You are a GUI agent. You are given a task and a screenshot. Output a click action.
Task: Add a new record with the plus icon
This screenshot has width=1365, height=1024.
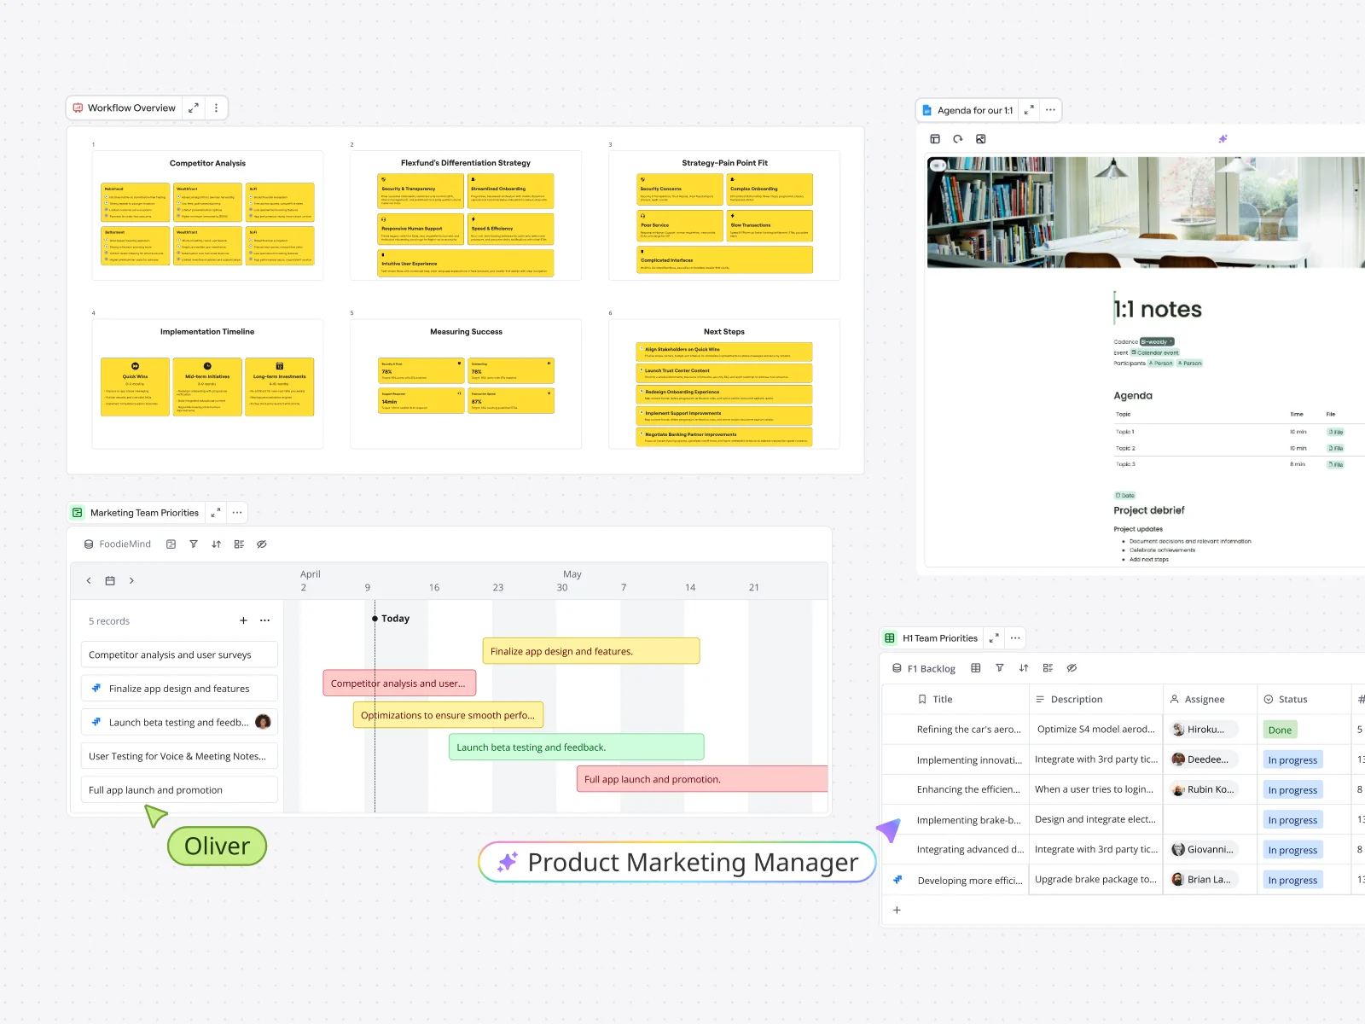pyautogui.click(x=243, y=621)
